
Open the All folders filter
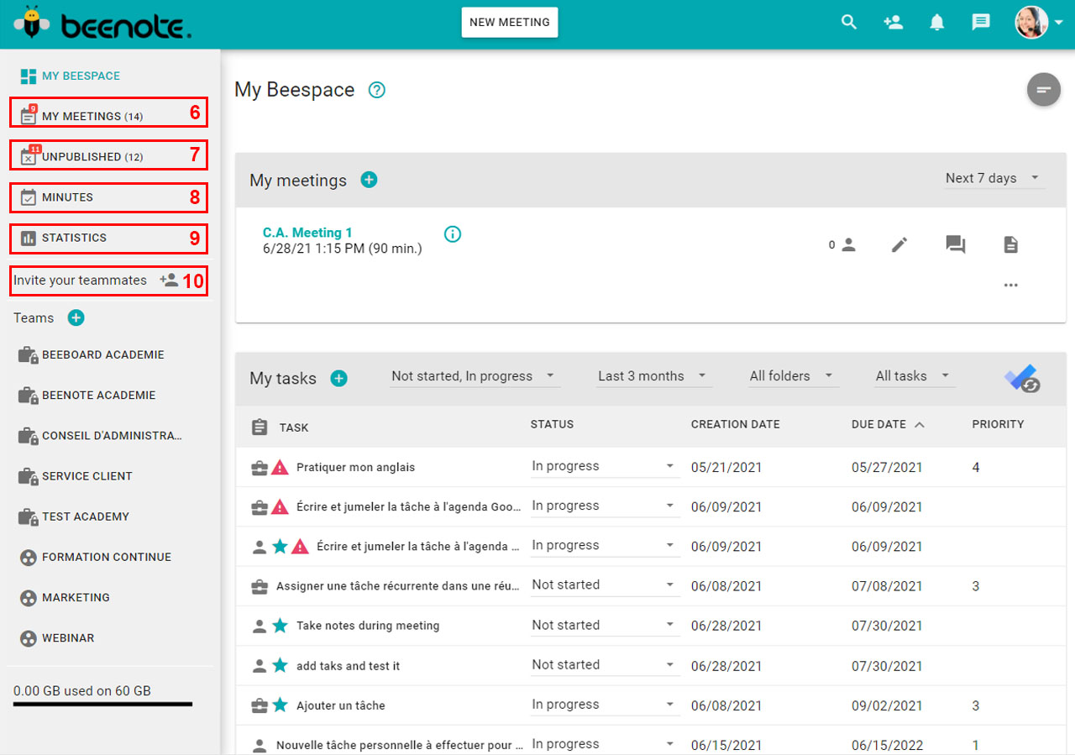click(793, 376)
